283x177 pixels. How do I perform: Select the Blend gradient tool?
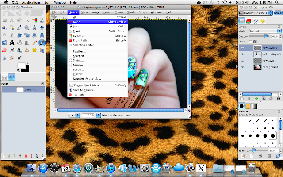[27, 42]
